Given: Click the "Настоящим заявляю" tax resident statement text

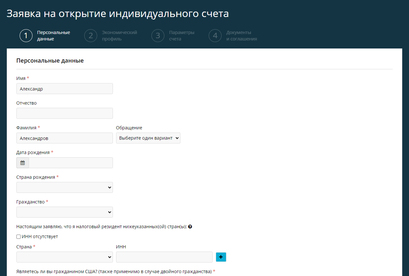Looking at the screenshot, I should point(102,227).
